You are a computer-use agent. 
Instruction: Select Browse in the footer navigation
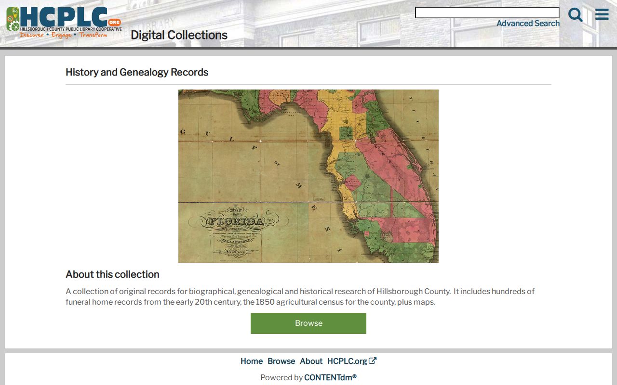(281, 361)
